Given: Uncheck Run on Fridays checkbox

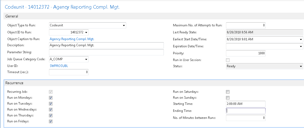Looking at the screenshot, I should coord(51,122).
